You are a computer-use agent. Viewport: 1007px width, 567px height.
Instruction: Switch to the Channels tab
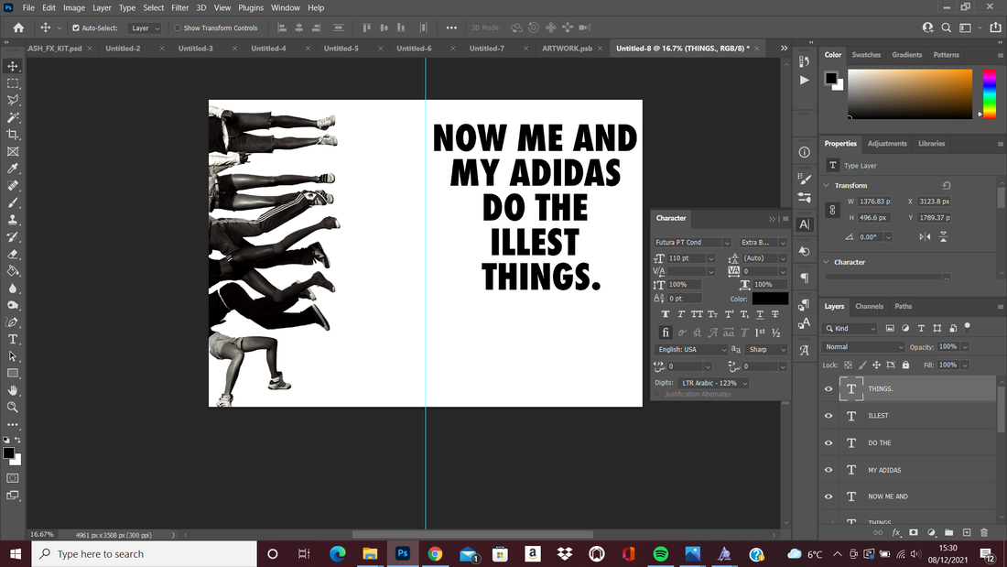(869, 306)
